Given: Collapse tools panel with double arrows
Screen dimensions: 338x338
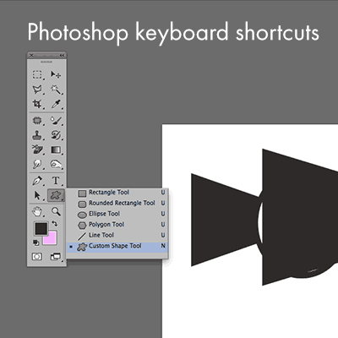Looking at the screenshot, I should click(x=62, y=55).
